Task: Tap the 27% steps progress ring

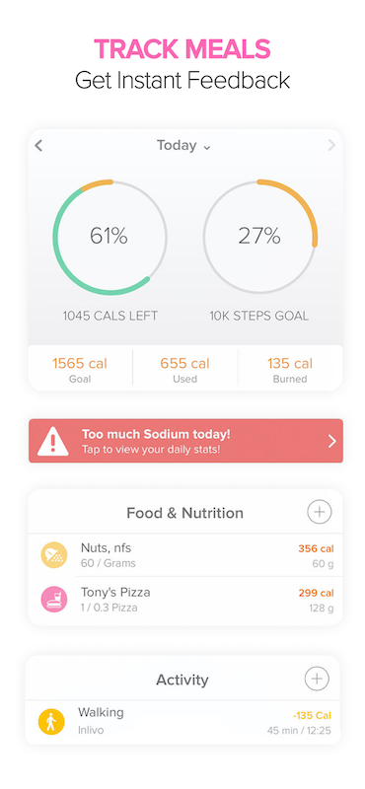Action: tap(259, 237)
